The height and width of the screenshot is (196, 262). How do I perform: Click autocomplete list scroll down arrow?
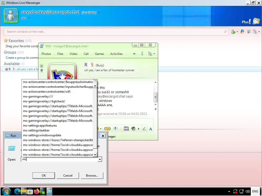point(95,155)
